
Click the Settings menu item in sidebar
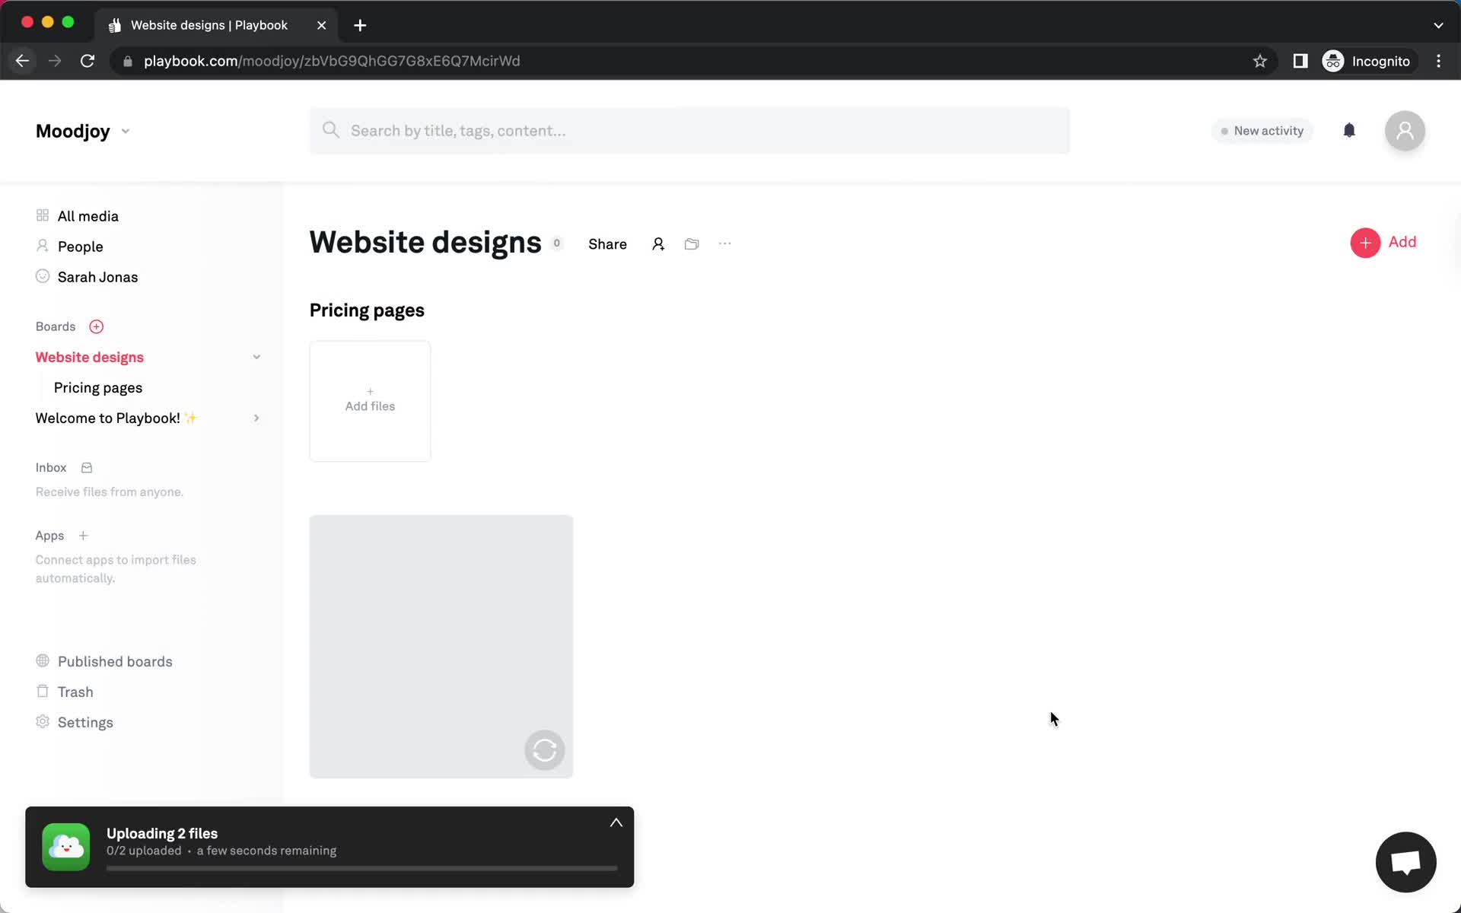(x=85, y=721)
